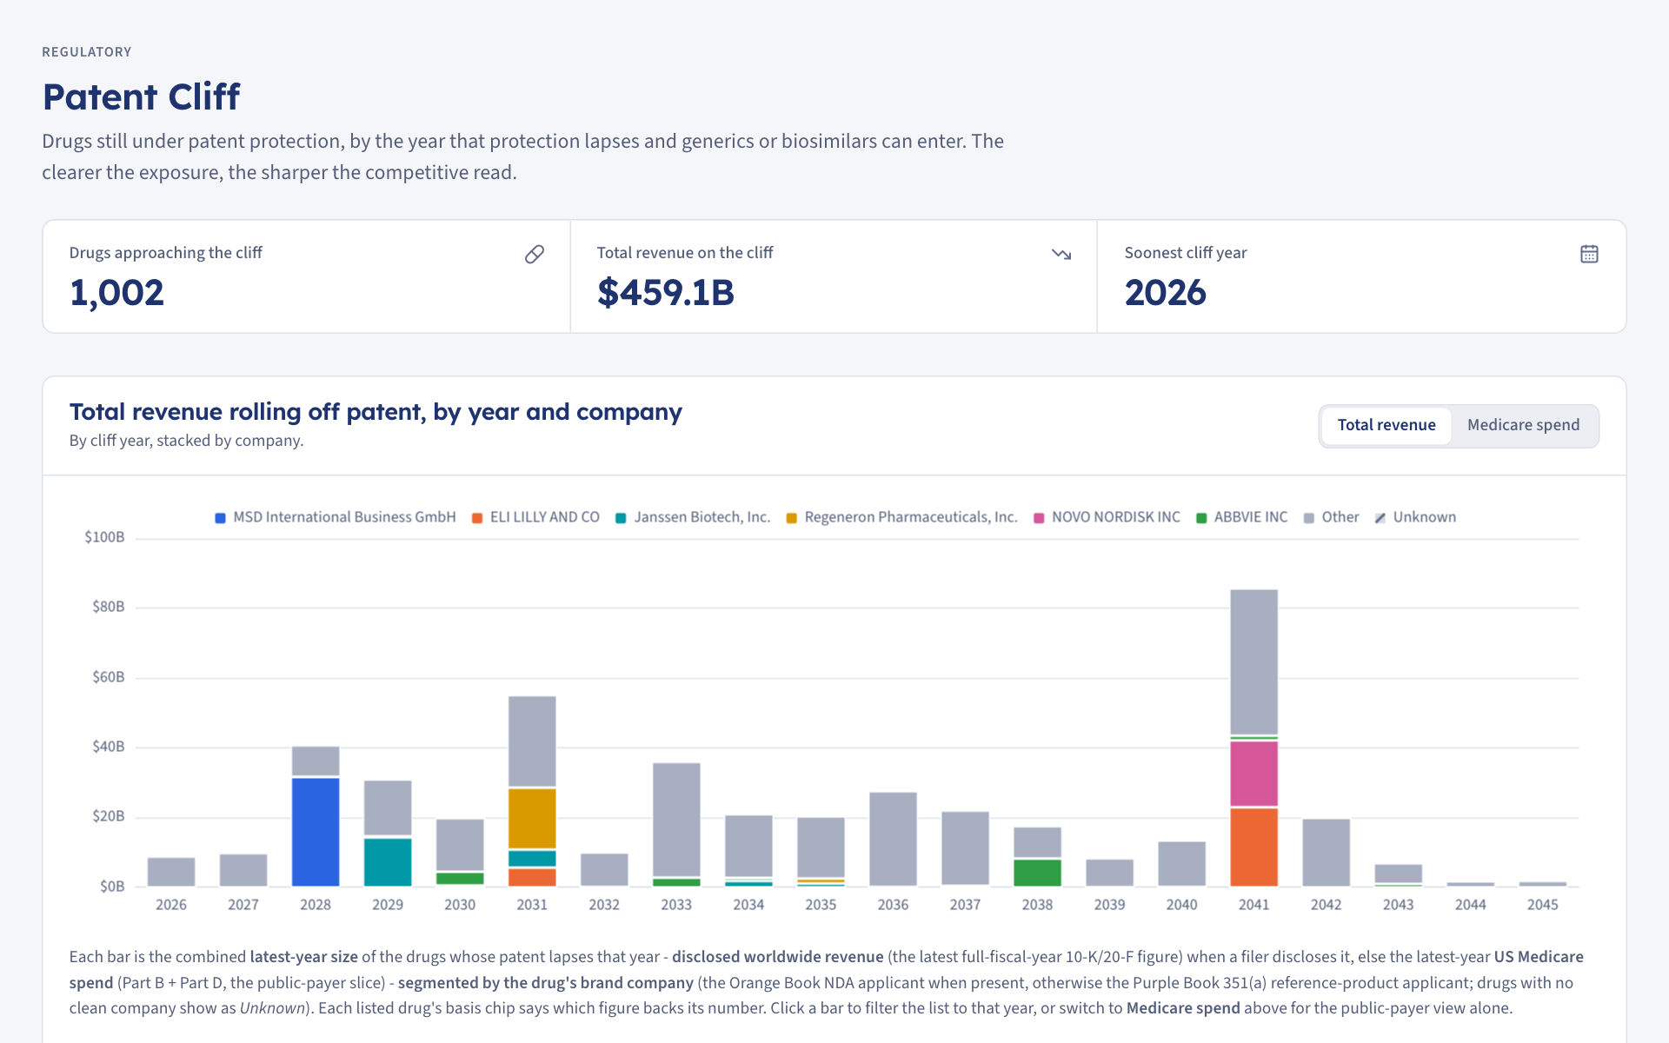Click the calendar icon on Soonest cliff year card

click(x=1589, y=254)
